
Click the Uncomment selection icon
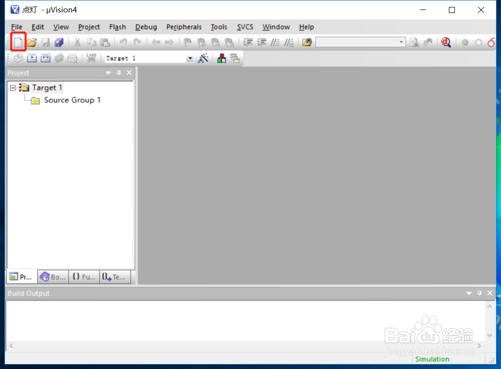point(289,42)
